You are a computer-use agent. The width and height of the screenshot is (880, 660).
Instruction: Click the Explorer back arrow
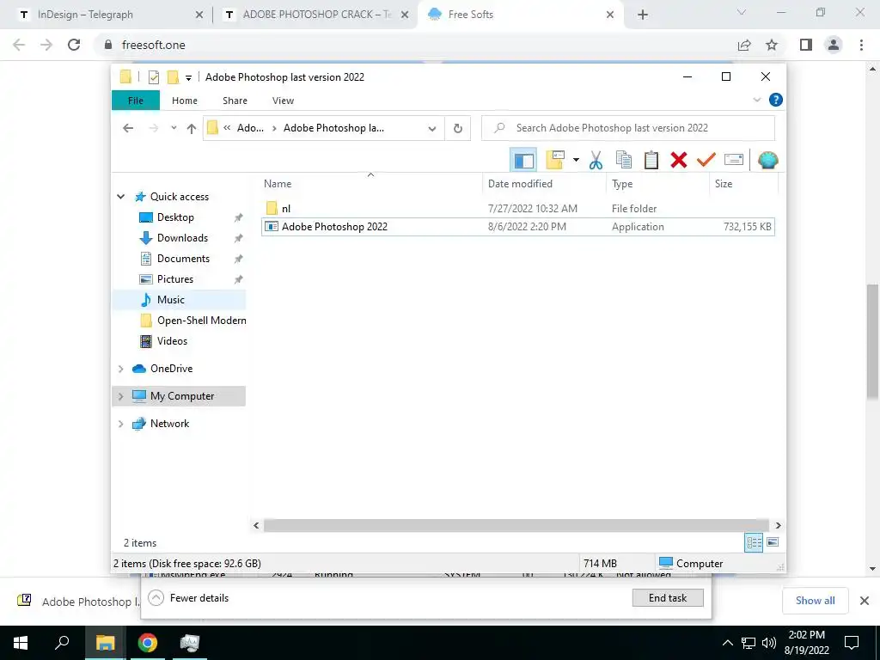click(x=128, y=128)
